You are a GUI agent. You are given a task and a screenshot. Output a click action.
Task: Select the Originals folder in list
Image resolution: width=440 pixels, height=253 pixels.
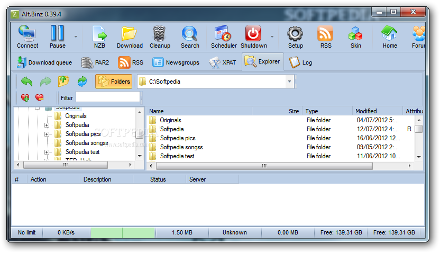tap(170, 120)
